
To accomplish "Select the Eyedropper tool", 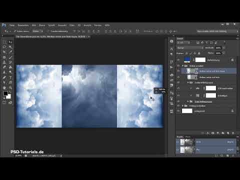I will [10, 52].
